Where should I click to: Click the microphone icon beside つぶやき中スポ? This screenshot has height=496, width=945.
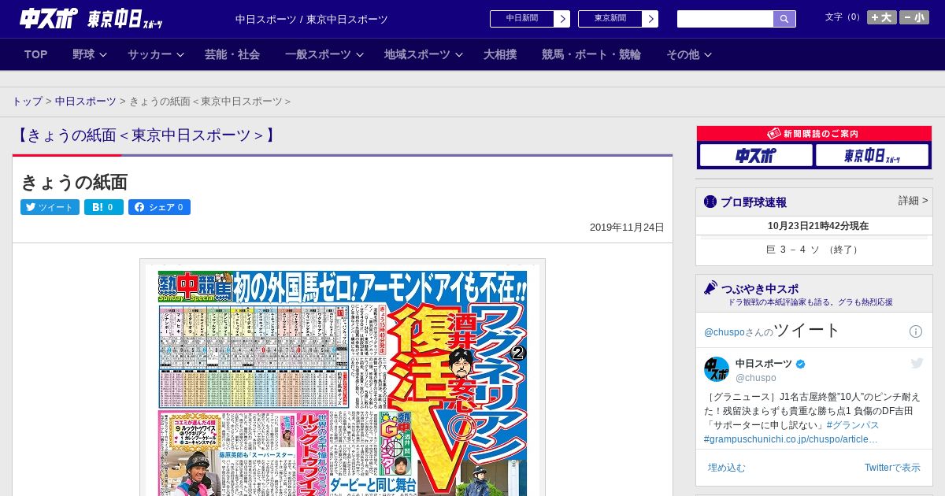point(710,288)
